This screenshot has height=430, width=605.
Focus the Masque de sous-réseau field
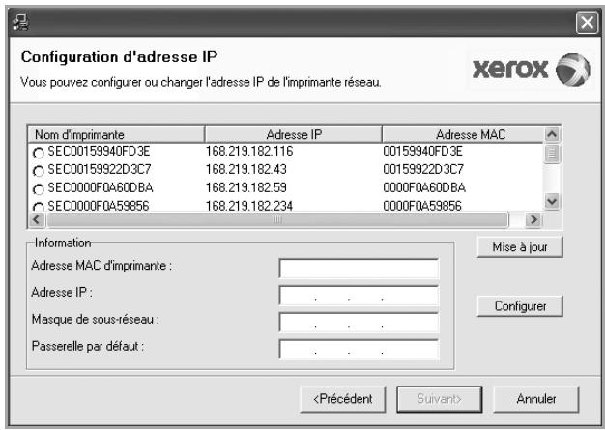359,323
